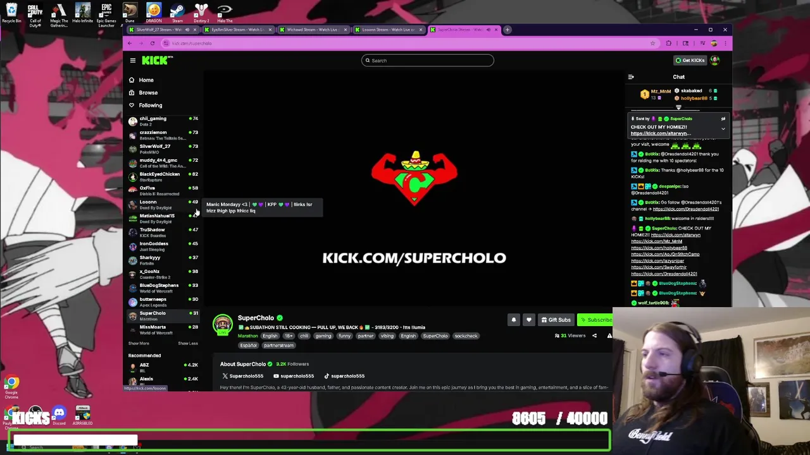This screenshot has height=455, width=810.
Task: Go to Home in the sidebar
Action: 146,80
